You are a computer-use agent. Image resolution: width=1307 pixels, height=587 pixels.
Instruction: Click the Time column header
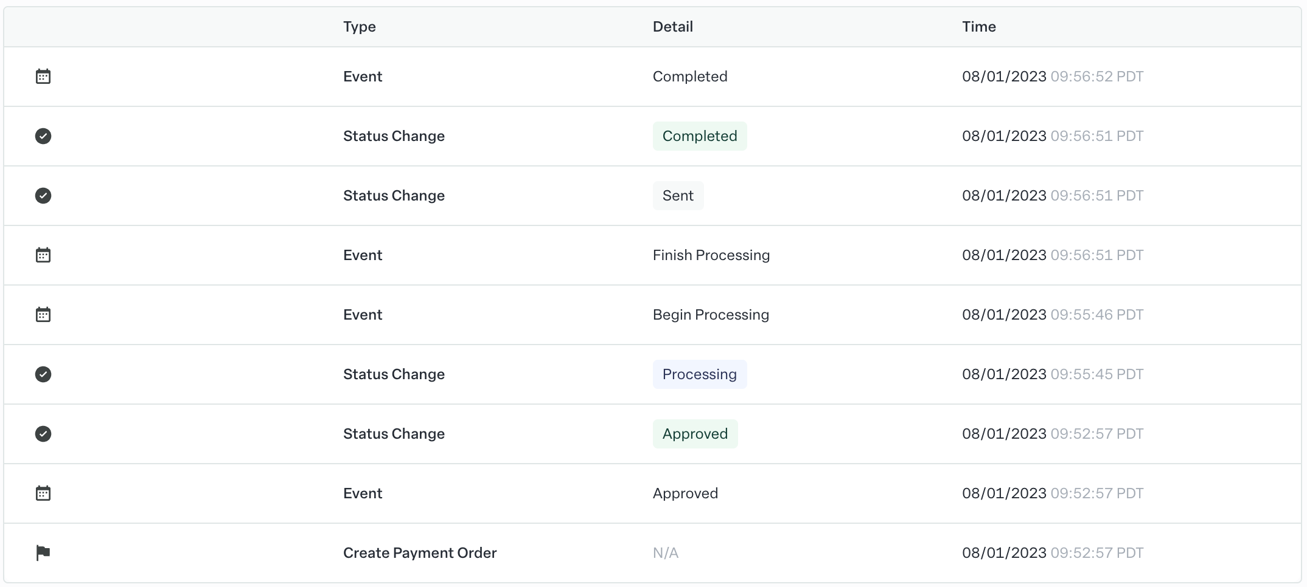tap(978, 27)
